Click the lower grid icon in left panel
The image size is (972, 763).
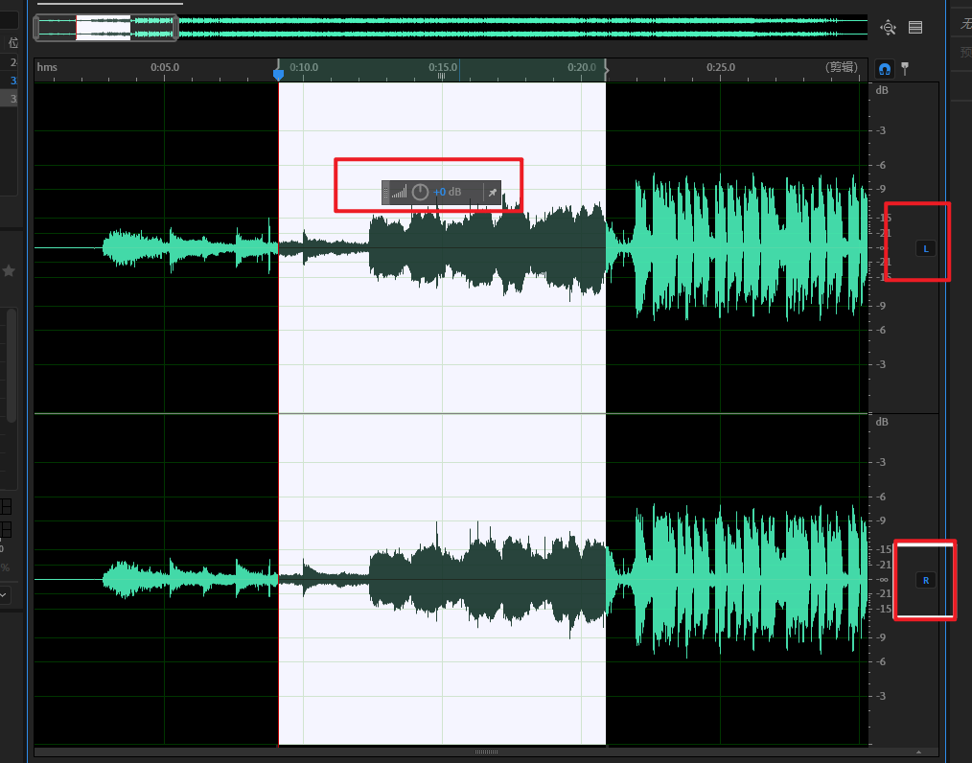(x=6, y=529)
